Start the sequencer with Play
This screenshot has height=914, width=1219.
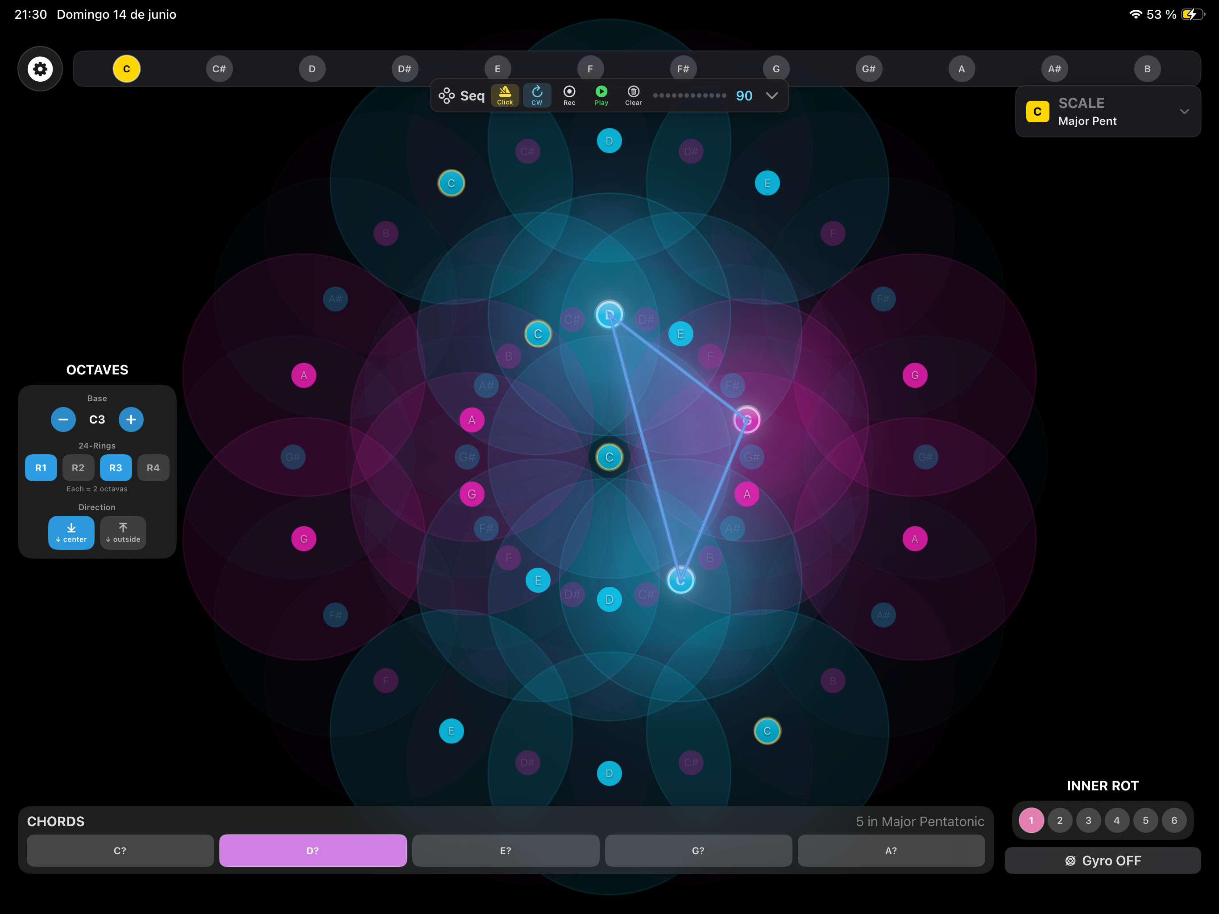click(601, 96)
